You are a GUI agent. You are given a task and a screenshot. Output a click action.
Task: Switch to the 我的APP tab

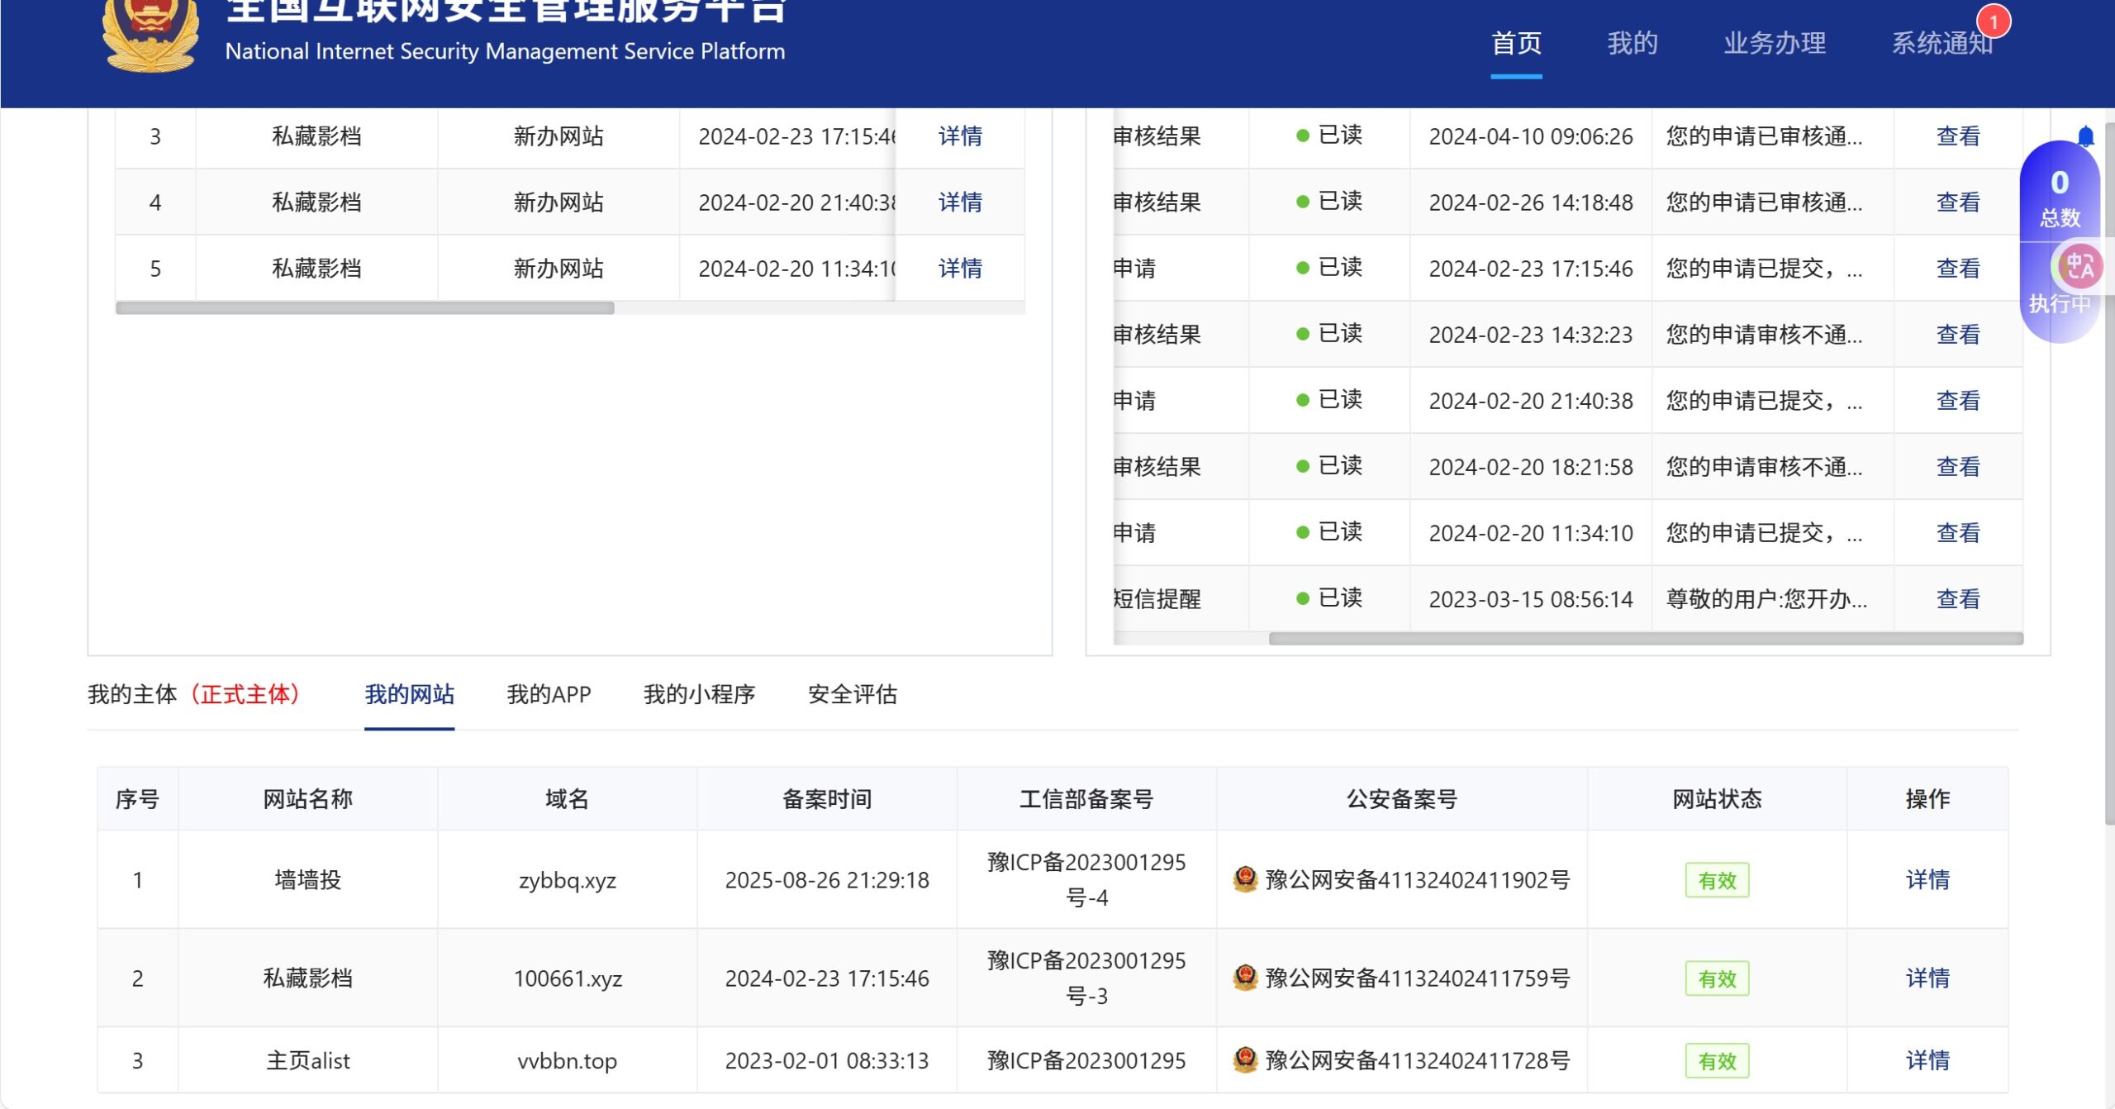pos(549,694)
